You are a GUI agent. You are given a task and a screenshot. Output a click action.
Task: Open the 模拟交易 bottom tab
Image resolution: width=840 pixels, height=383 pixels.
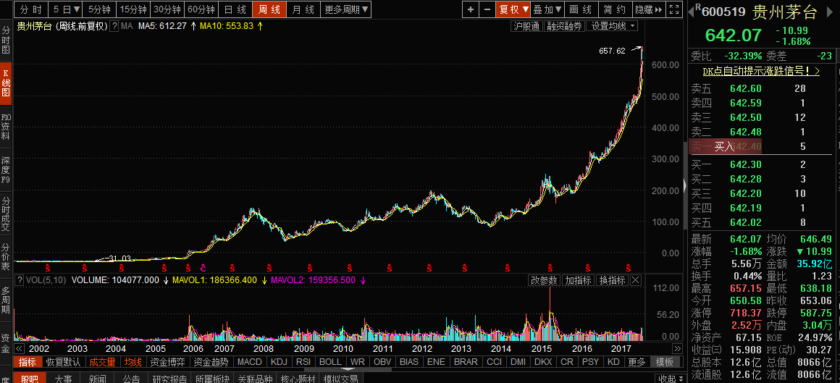click(340, 379)
